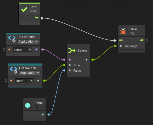153x125 pixels.
Task: Select the Get Variable node title
Action: 28,68
